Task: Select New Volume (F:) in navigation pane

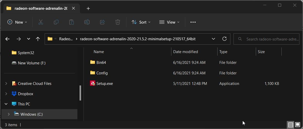Action: [32, 63]
